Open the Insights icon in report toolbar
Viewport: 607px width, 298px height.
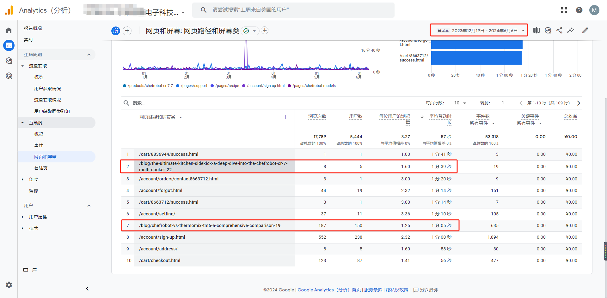click(x=548, y=30)
